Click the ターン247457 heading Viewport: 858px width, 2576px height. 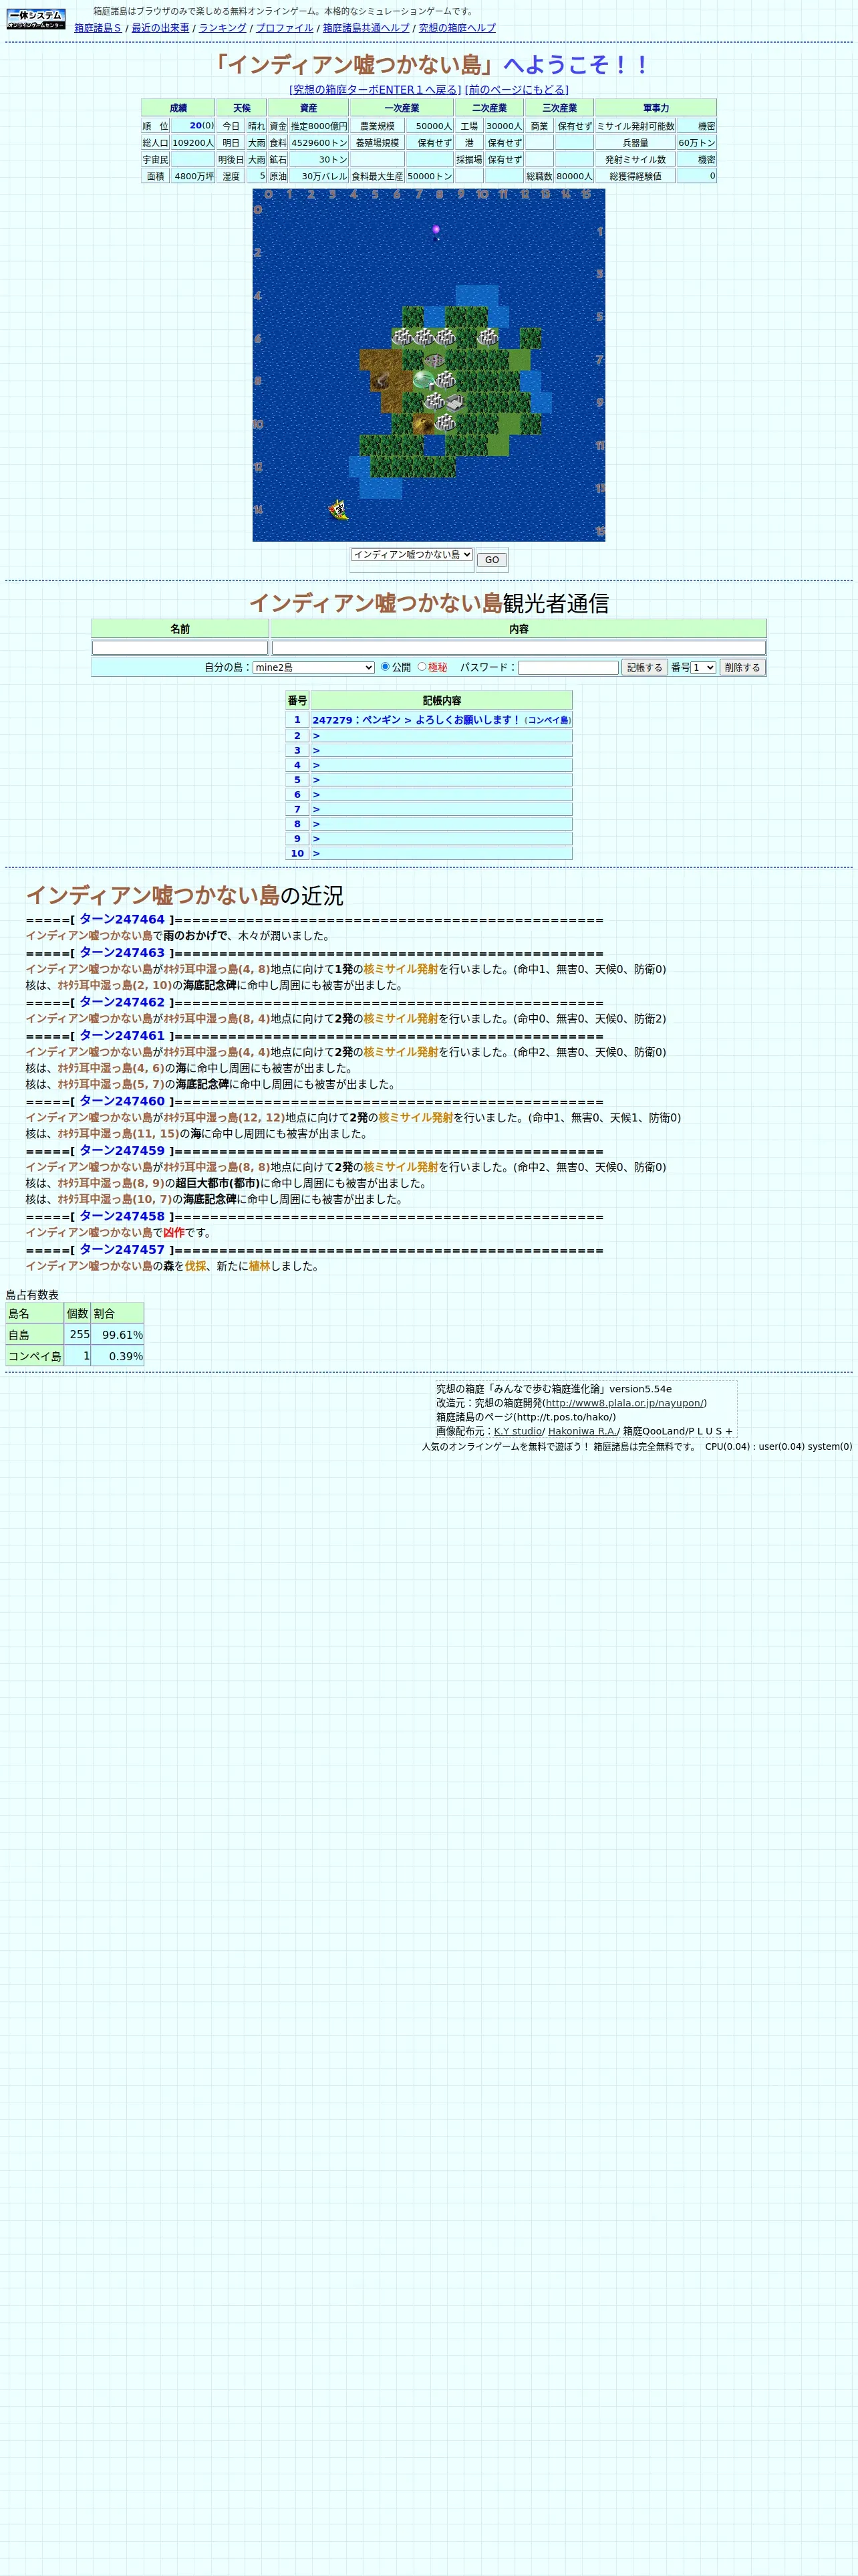[x=122, y=1250]
